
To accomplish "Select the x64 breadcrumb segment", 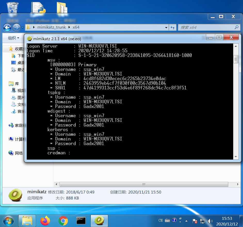I will (76, 27).
